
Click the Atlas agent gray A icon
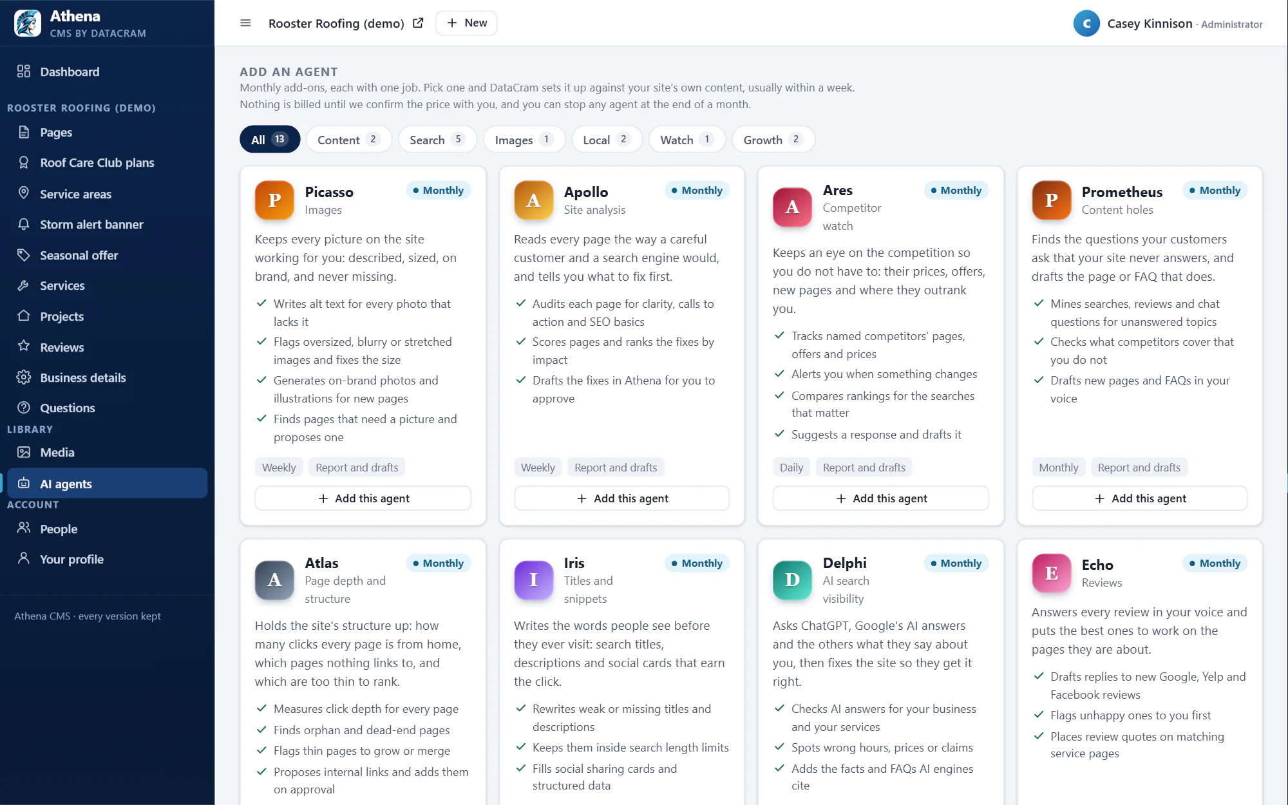pos(274,580)
